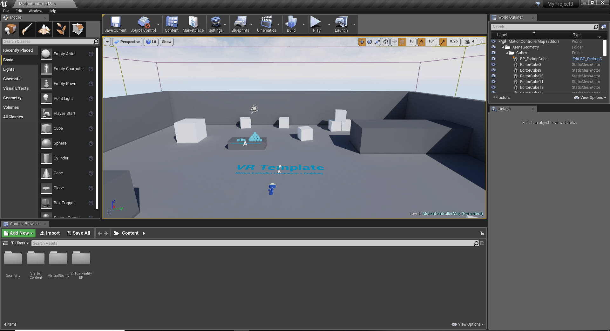Select the Landscape mode icon
This screenshot has height=331, width=610.
[x=44, y=29]
